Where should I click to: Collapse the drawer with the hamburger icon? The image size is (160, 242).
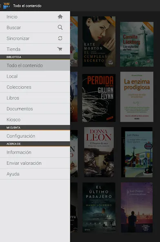tap(1, 6)
